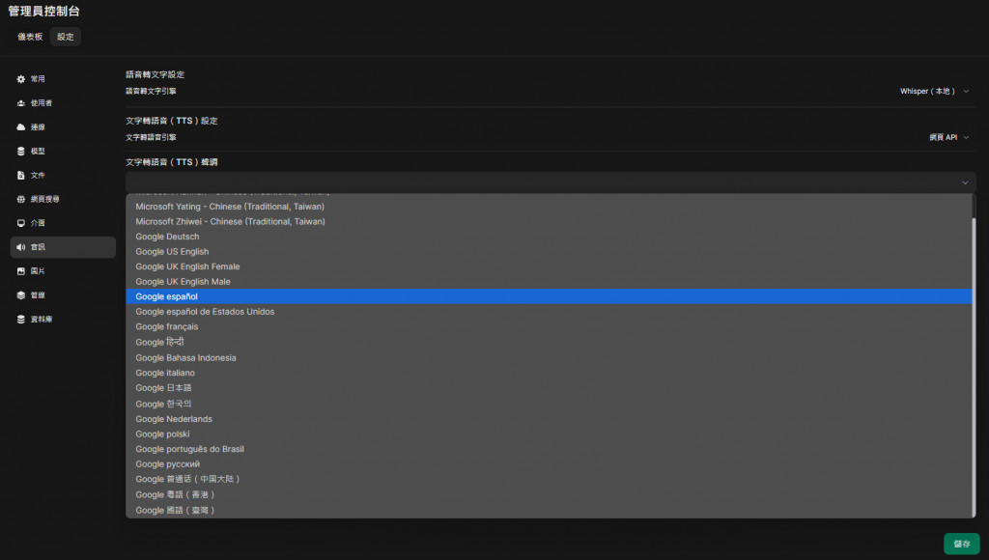Screen dimensions: 989x560
Task: Click the 文字轉語音（TTS）聲調 label
Action: point(172,162)
